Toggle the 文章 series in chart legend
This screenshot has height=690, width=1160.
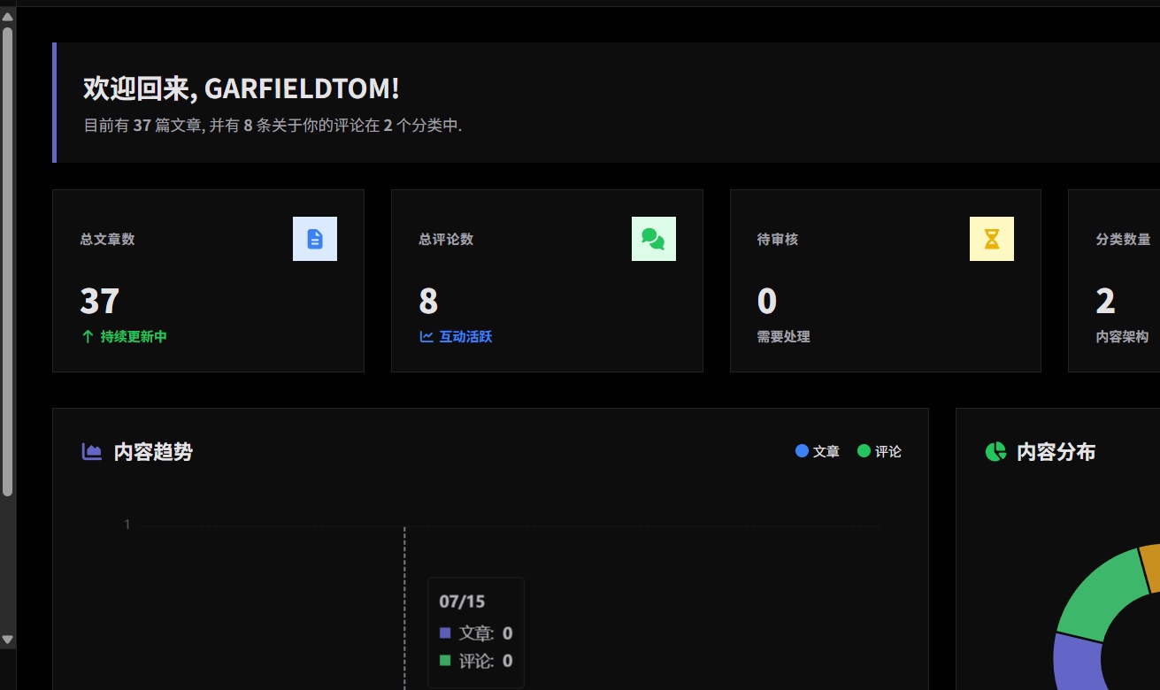pyautogui.click(x=818, y=451)
